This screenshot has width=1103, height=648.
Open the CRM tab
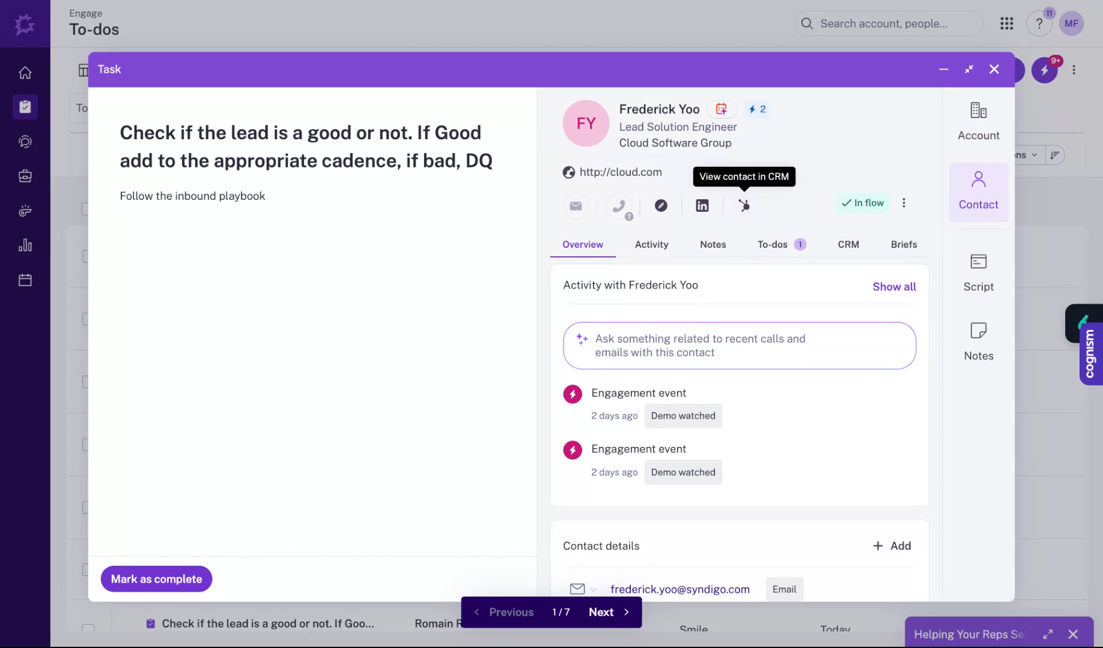click(x=848, y=244)
